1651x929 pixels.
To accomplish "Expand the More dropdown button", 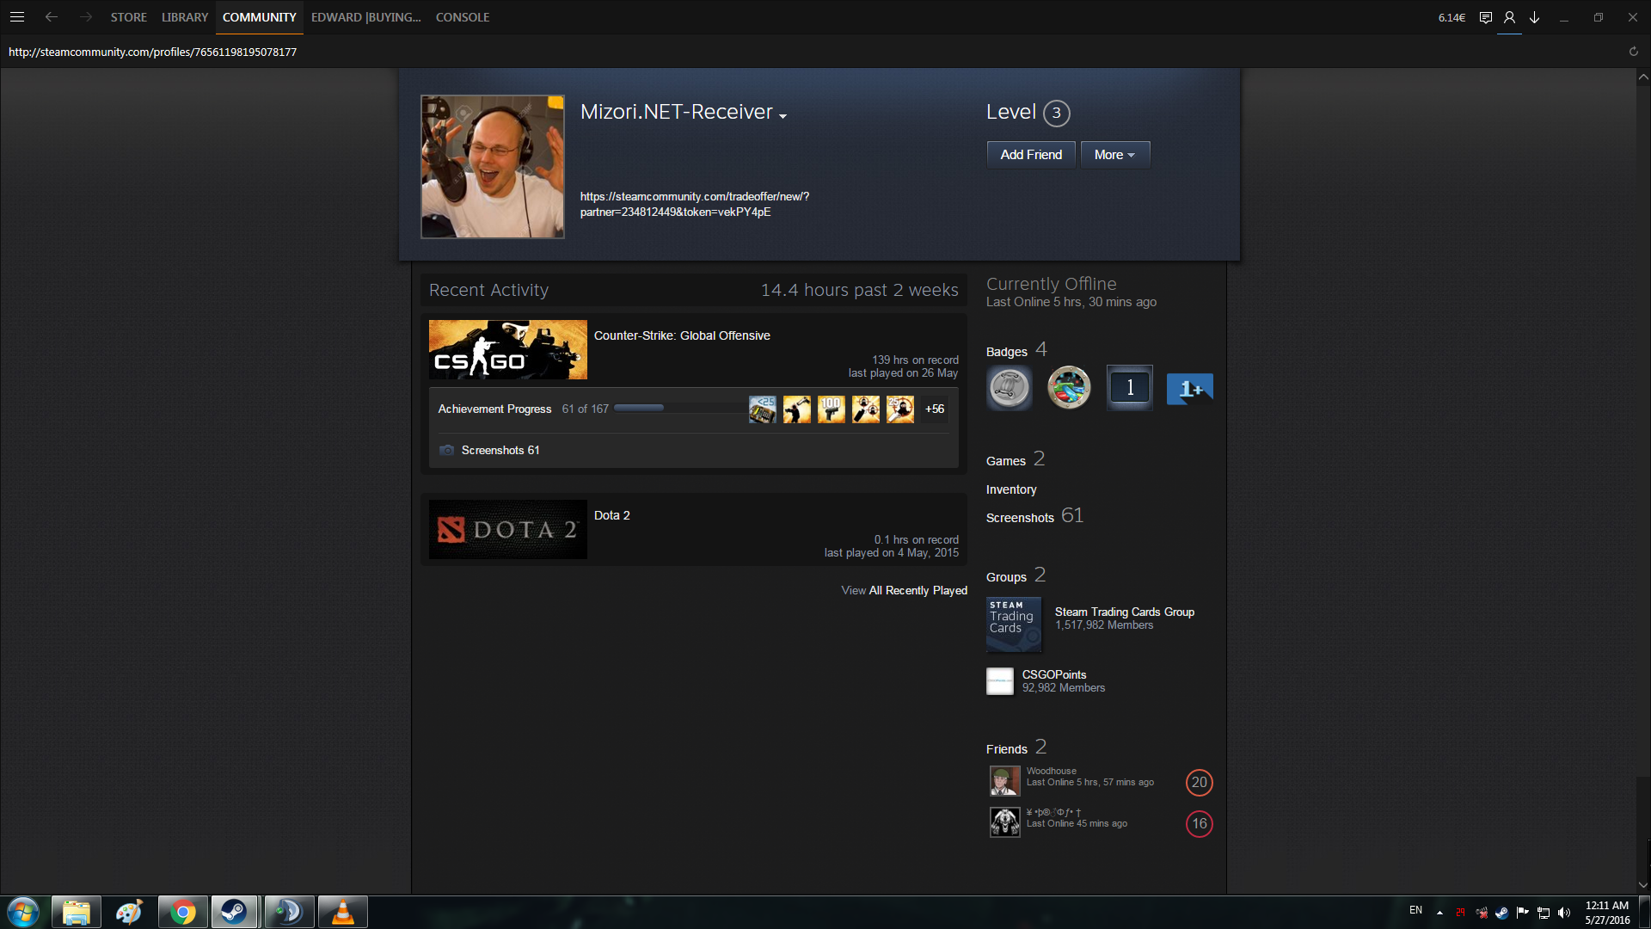I will pos(1114,155).
